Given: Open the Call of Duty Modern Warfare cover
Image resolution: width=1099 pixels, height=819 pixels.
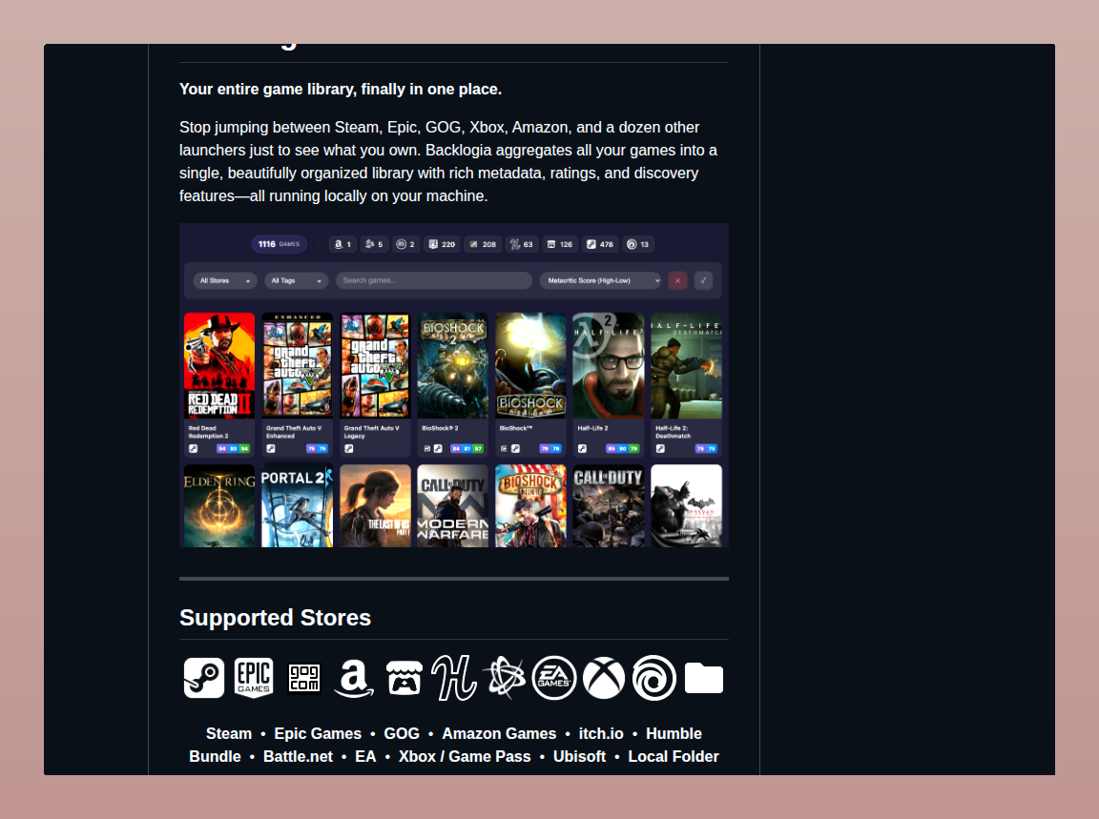Looking at the screenshot, I should [453, 506].
